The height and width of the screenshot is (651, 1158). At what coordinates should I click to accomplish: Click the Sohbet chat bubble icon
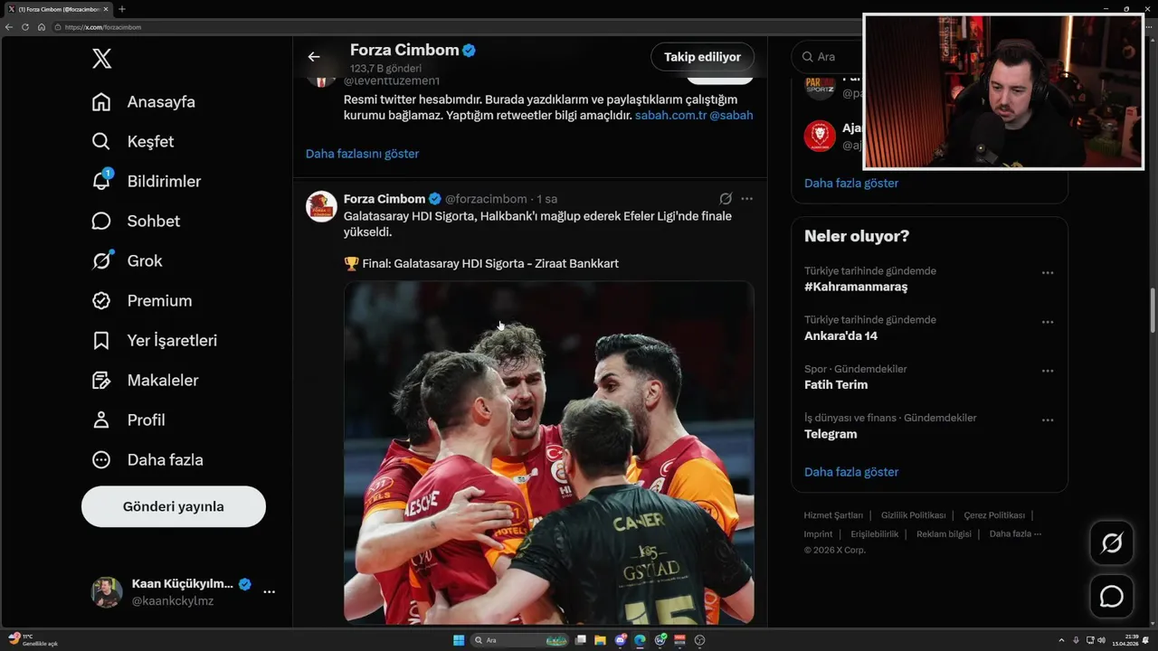pos(101,222)
